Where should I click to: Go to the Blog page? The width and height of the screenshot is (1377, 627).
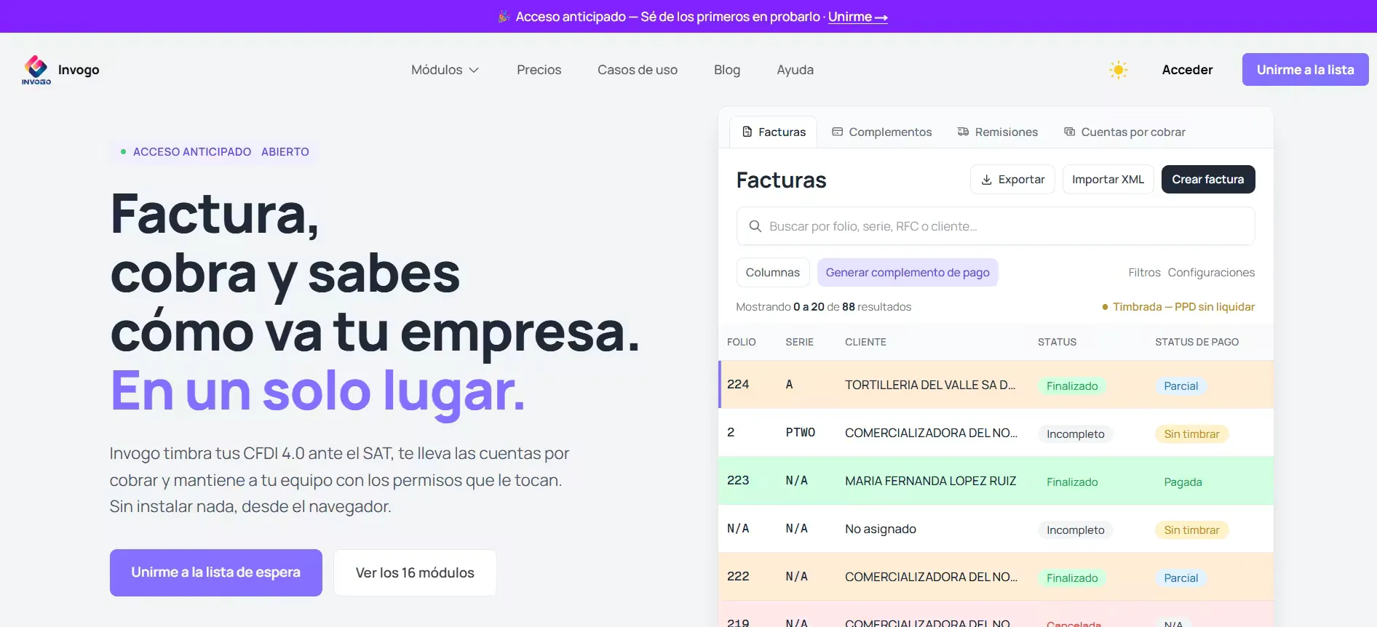pos(726,70)
